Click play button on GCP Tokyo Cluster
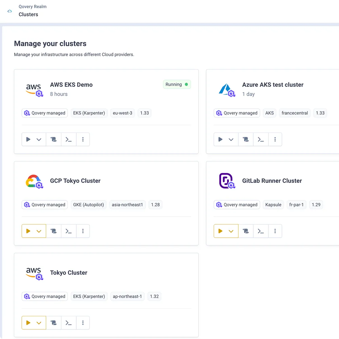Viewport: 339px width, 339px height. coord(28,231)
